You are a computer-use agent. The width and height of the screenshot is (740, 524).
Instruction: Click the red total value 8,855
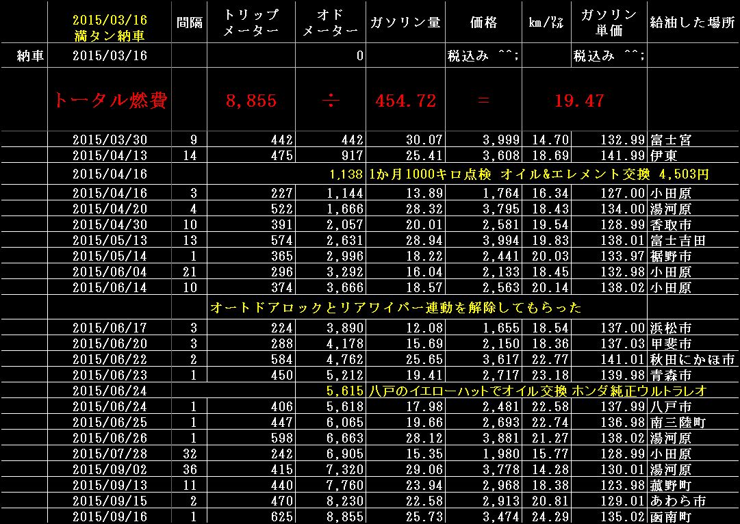click(x=253, y=99)
